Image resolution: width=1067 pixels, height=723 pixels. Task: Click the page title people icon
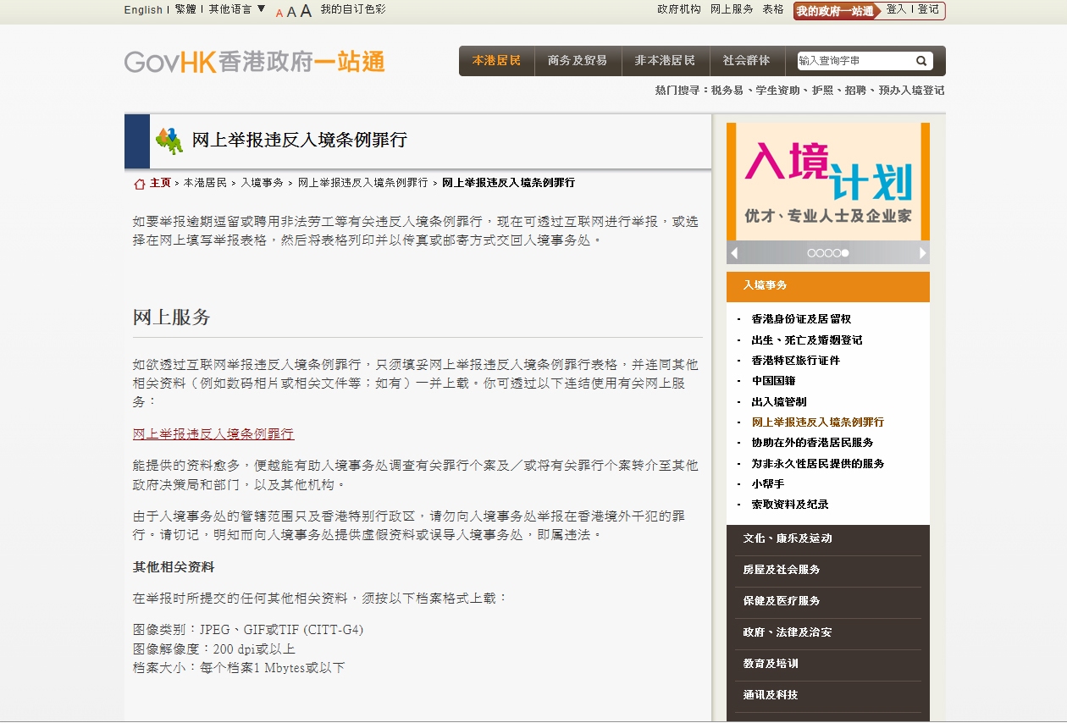(169, 141)
